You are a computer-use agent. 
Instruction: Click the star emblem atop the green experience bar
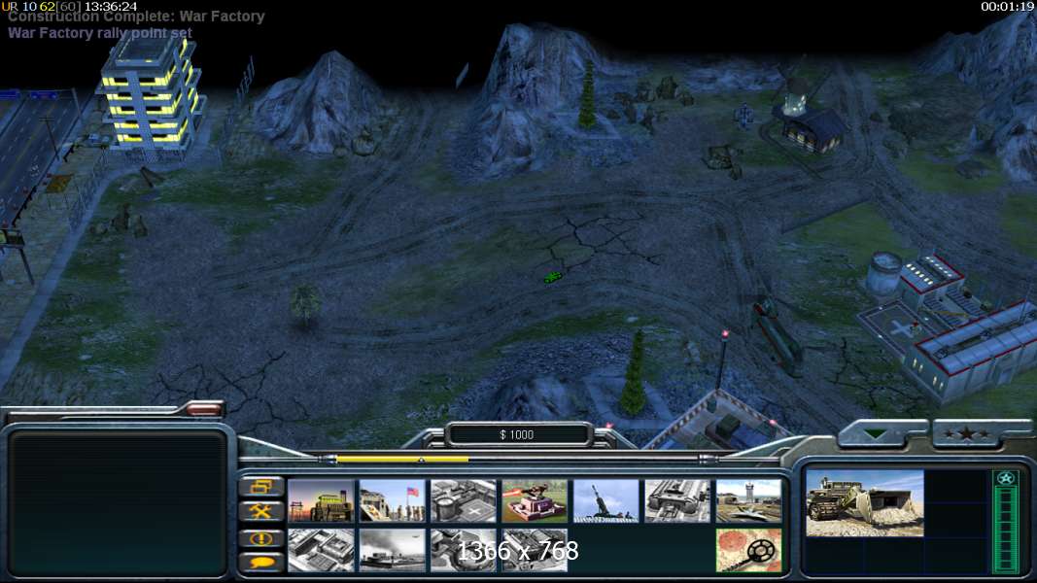click(x=1006, y=478)
